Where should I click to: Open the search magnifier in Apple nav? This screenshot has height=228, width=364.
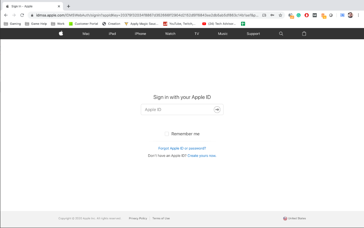(281, 34)
